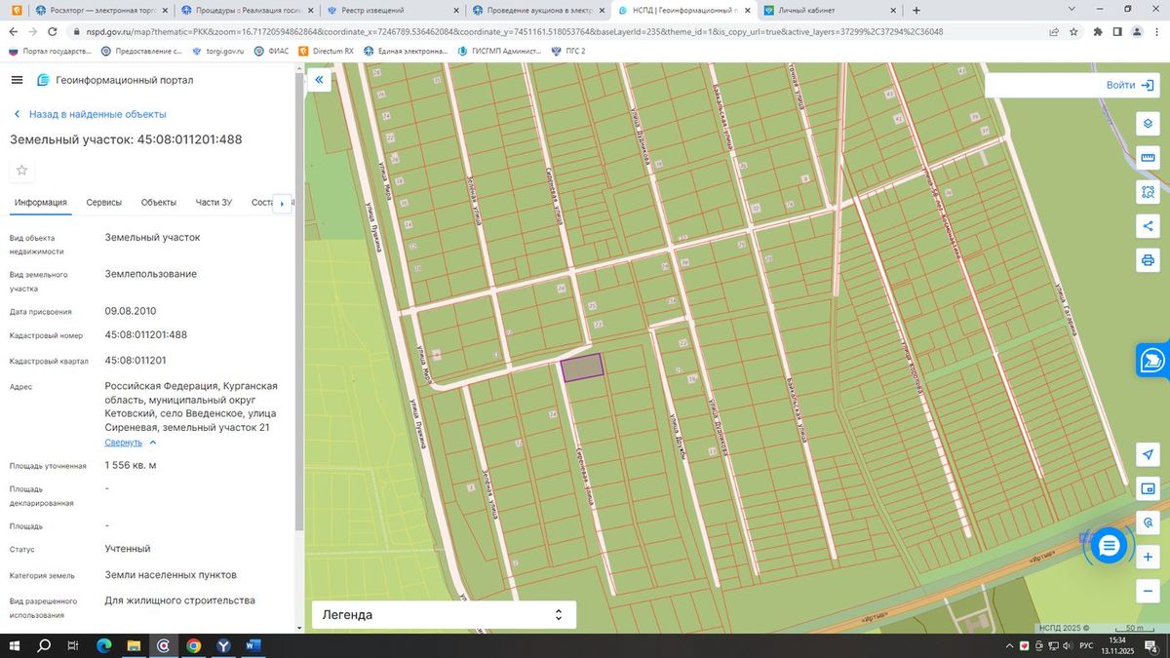Image resolution: width=1170 pixels, height=658 pixels.
Task: Open the coordinate search tool icon
Action: (1149, 523)
